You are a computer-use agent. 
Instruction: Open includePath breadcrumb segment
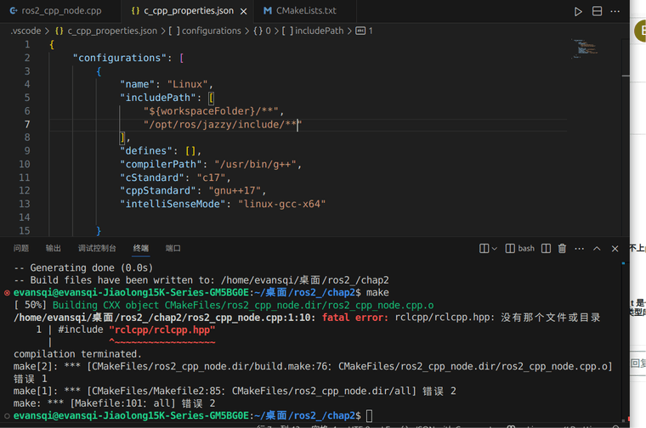pos(313,31)
